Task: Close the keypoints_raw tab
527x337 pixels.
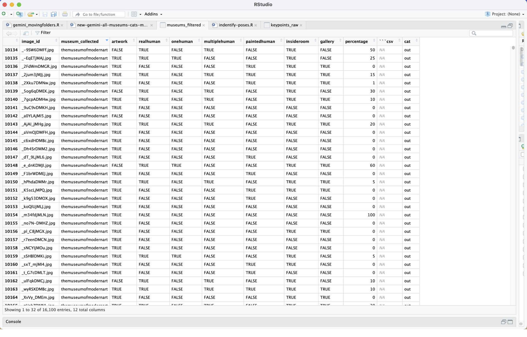Action: [301, 25]
